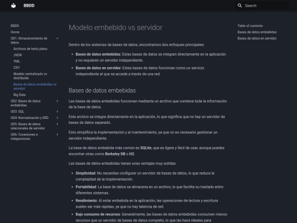Click the search magnifier icon

[240, 6]
